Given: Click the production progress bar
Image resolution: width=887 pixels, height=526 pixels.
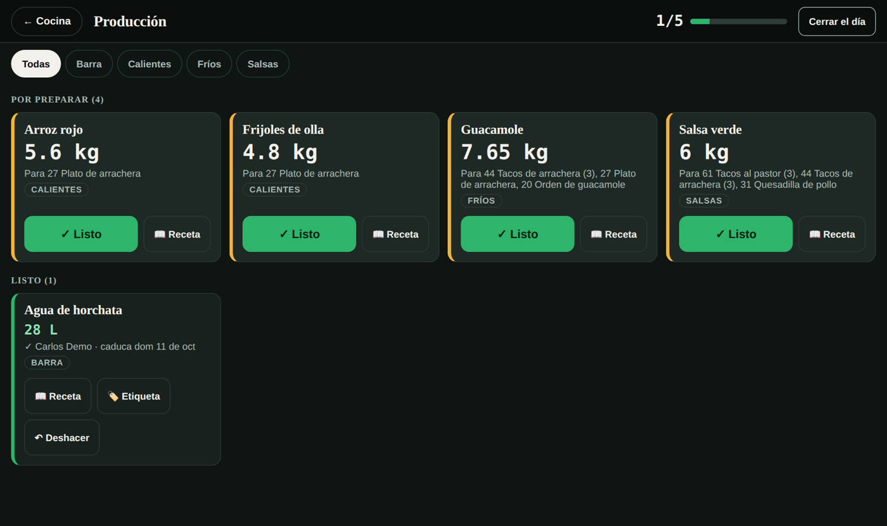Looking at the screenshot, I should click(739, 22).
